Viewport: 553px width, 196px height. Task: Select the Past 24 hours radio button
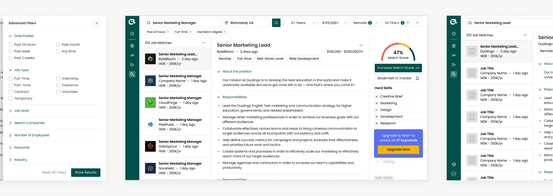(x=10, y=45)
